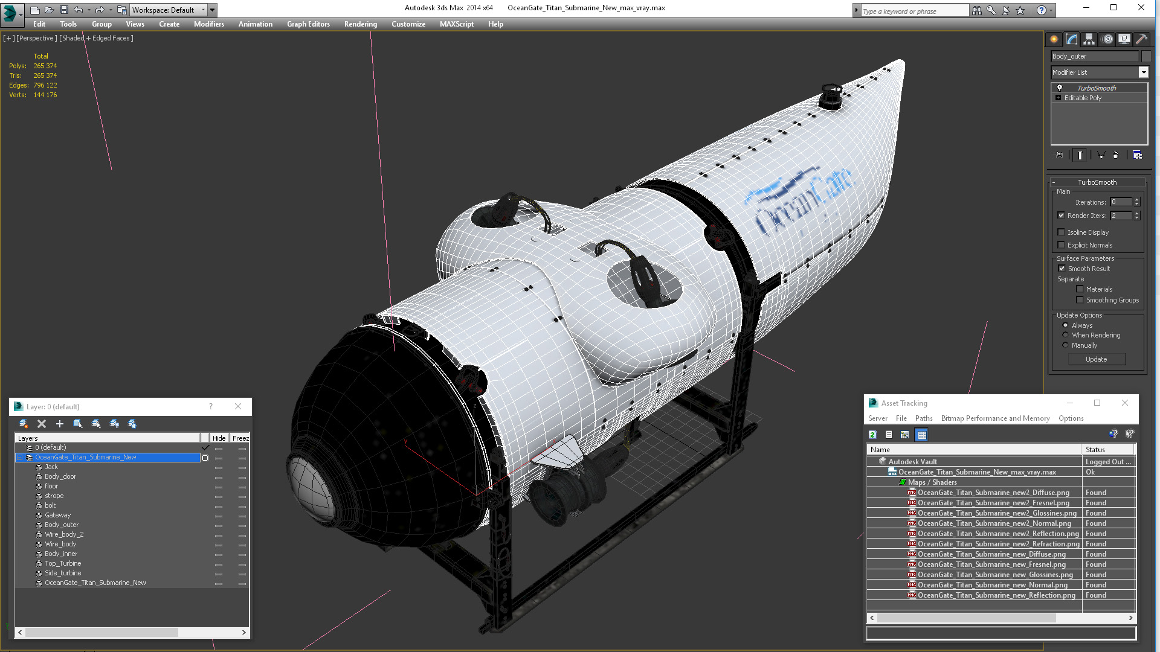Open the Graph Editors menu
Image resolution: width=1160 pixels, height=652 pixels.
308,24
